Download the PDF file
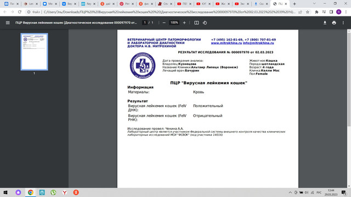The height and width of the screenshot is (197, 351). coord(325,23)
